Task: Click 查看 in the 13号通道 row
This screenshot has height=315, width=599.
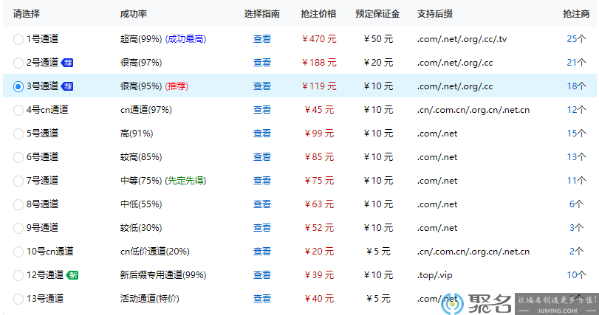Action: 262,299
